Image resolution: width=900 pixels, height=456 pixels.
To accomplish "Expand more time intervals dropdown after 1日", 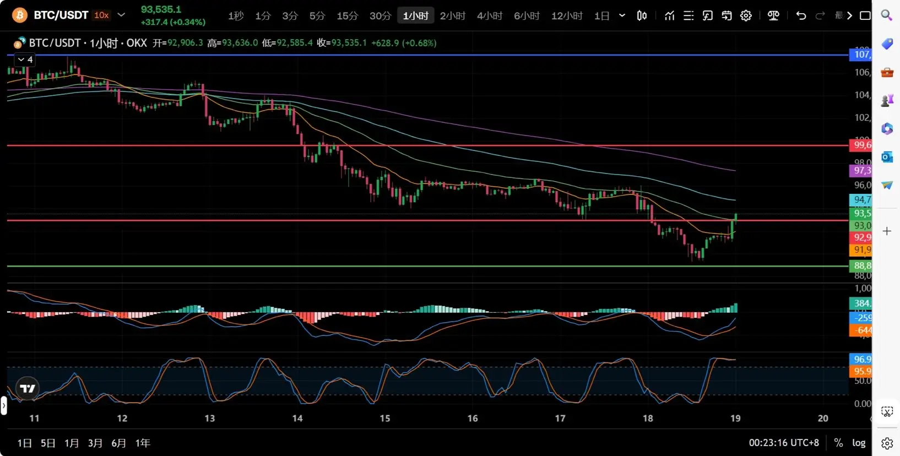I will tap(622, 15).
